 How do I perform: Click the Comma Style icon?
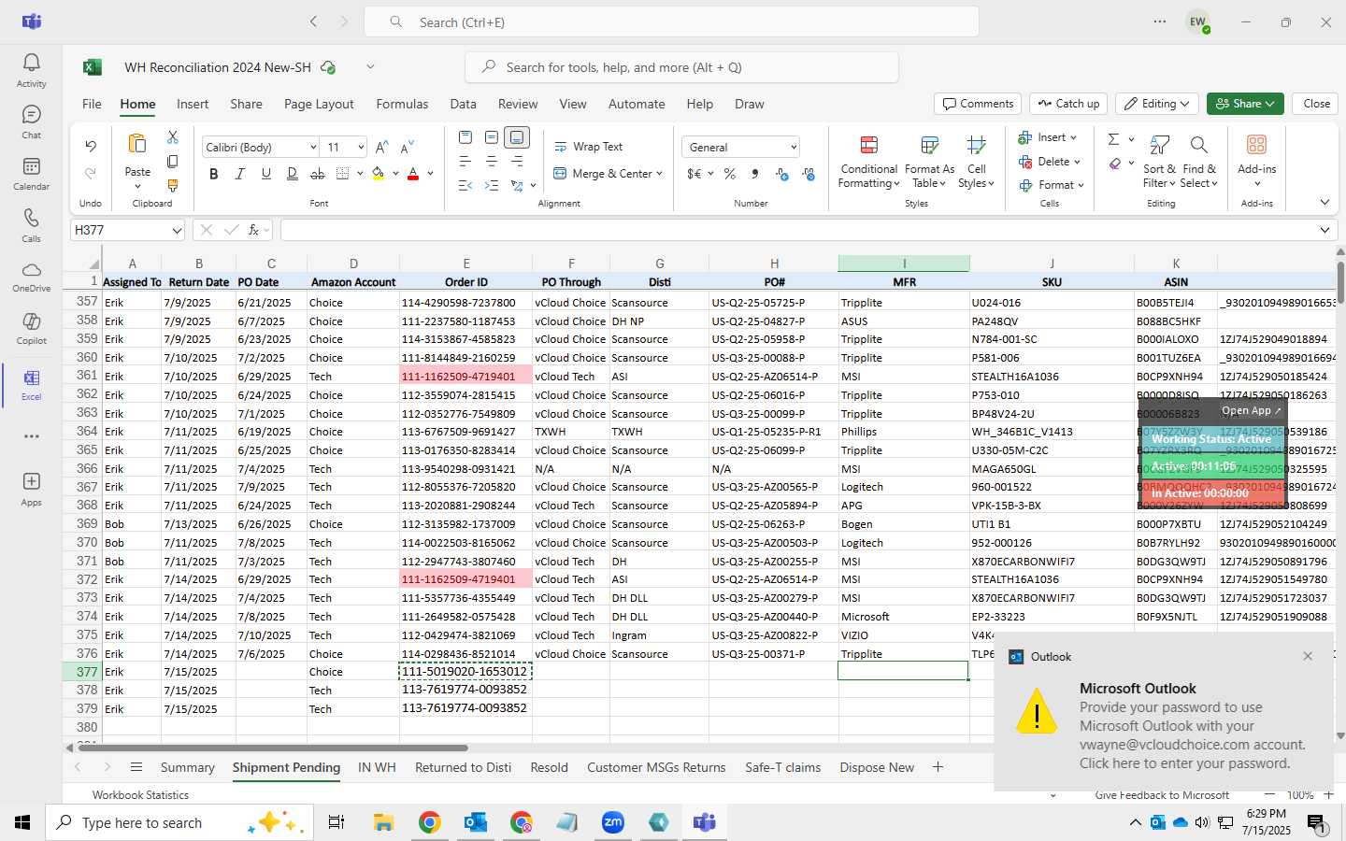click(754, 174)
